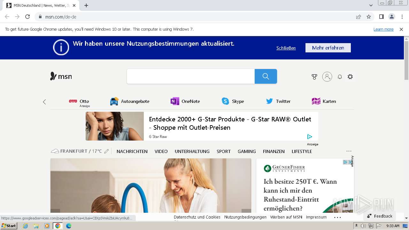Click the Mehr erfahren button

(328, 48)
